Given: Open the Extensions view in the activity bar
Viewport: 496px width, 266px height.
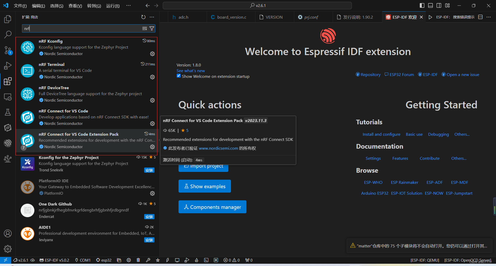Looking at the screenshot, I should click(x=8, y=81).
